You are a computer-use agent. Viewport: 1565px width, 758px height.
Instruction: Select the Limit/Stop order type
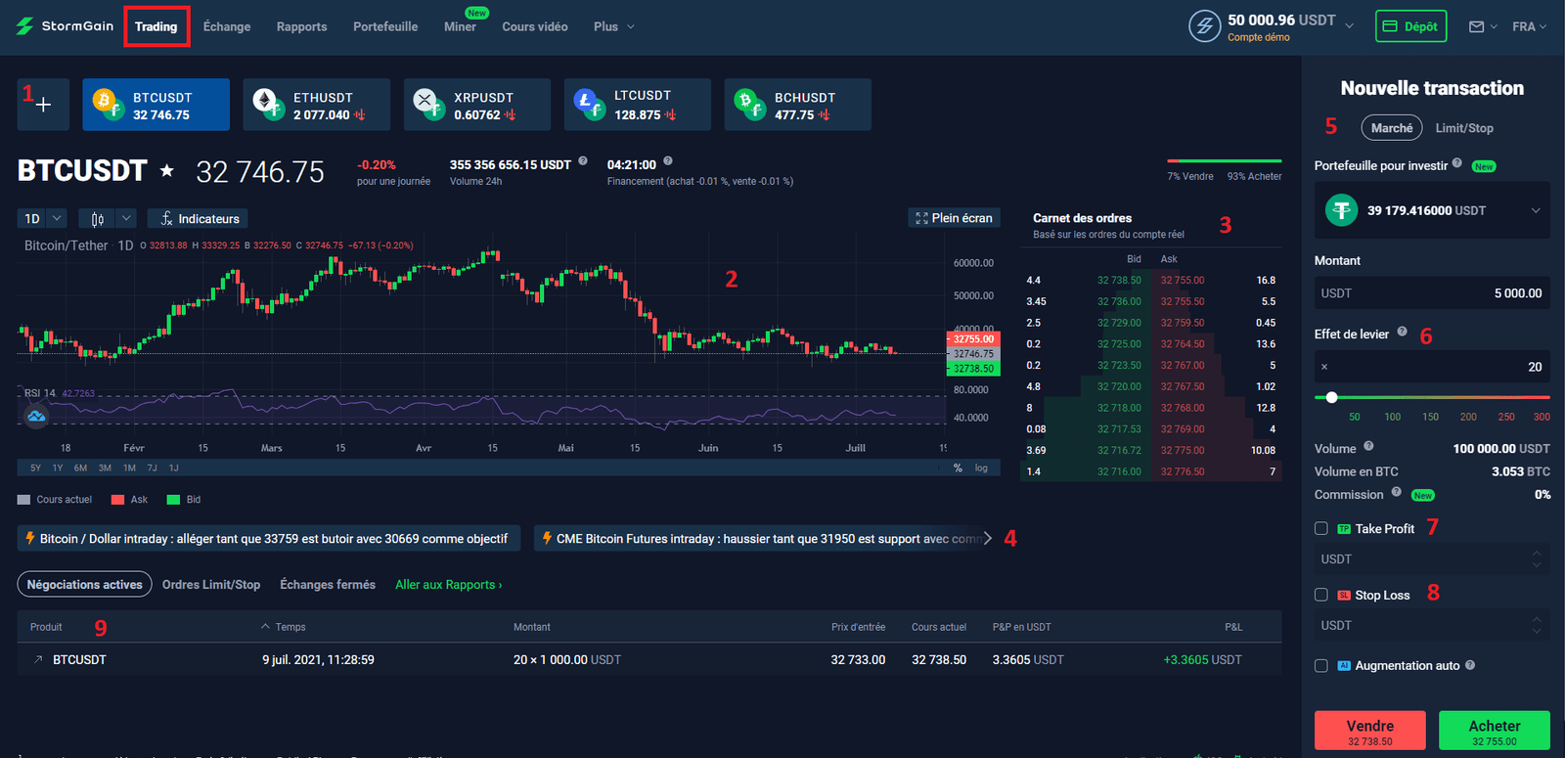[x=1464, y=128]
